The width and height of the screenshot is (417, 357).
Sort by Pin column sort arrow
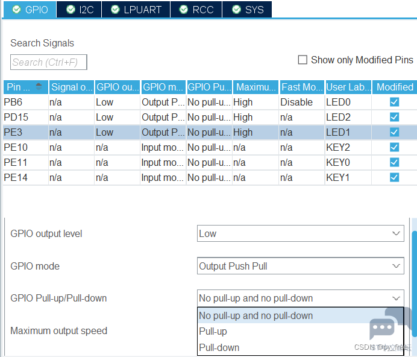39,86
